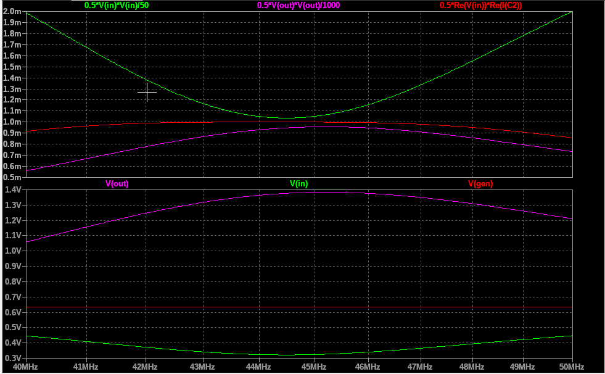Viewport: 605px width, 374px height.
Task: Click the 48MHz frequency axis label
Action: point(472,367)
